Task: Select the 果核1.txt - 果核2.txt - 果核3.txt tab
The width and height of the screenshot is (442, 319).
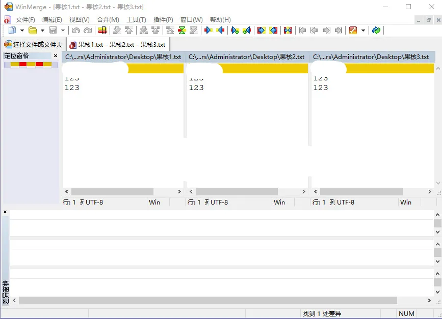Action: 117,45
